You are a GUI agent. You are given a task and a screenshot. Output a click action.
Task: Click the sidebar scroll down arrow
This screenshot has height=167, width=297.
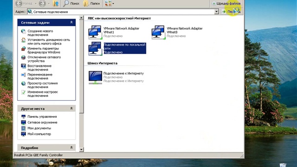81,149
